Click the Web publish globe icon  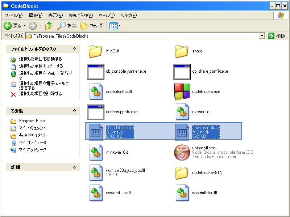13,74
